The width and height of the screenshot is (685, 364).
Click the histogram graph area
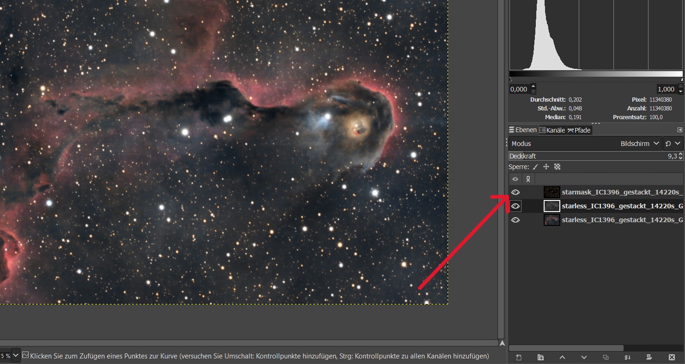(596, 35)
